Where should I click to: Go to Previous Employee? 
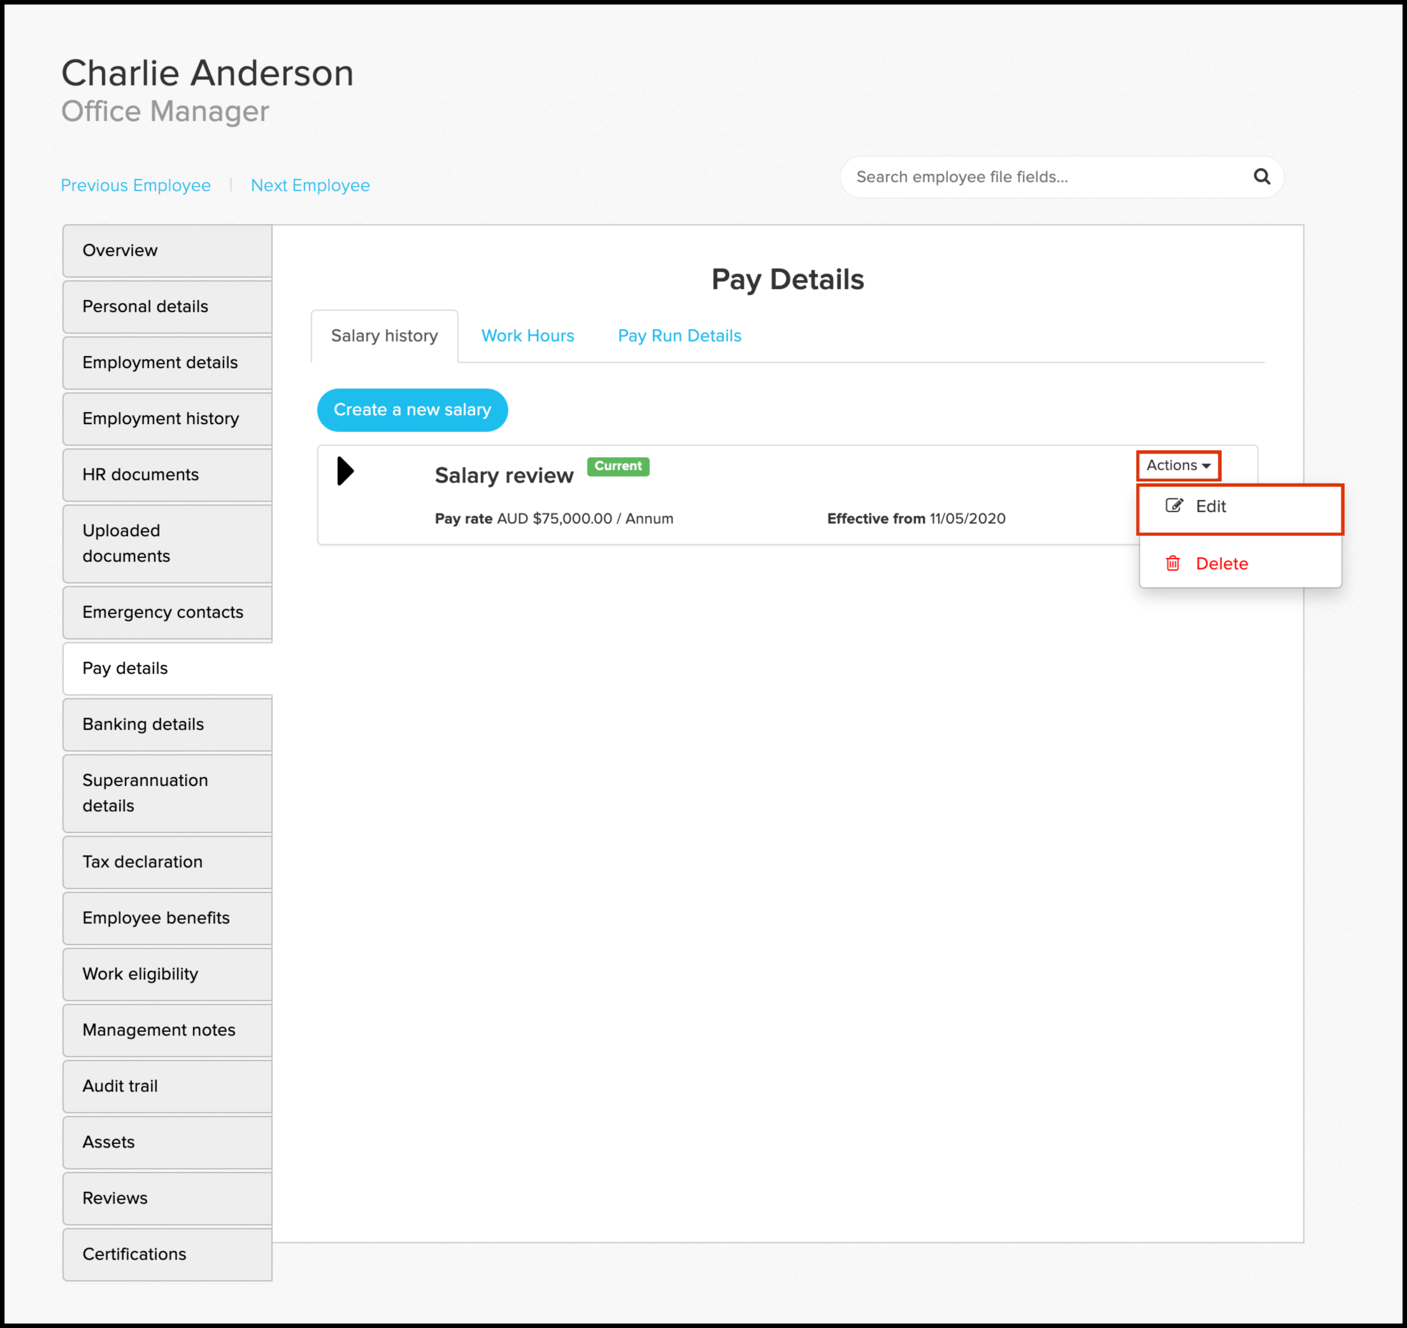(136, 185)
